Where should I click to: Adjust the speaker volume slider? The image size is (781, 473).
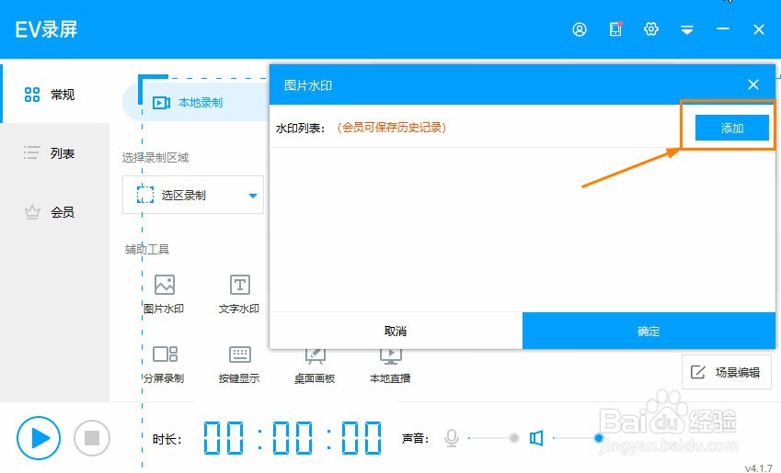(578, 438)
